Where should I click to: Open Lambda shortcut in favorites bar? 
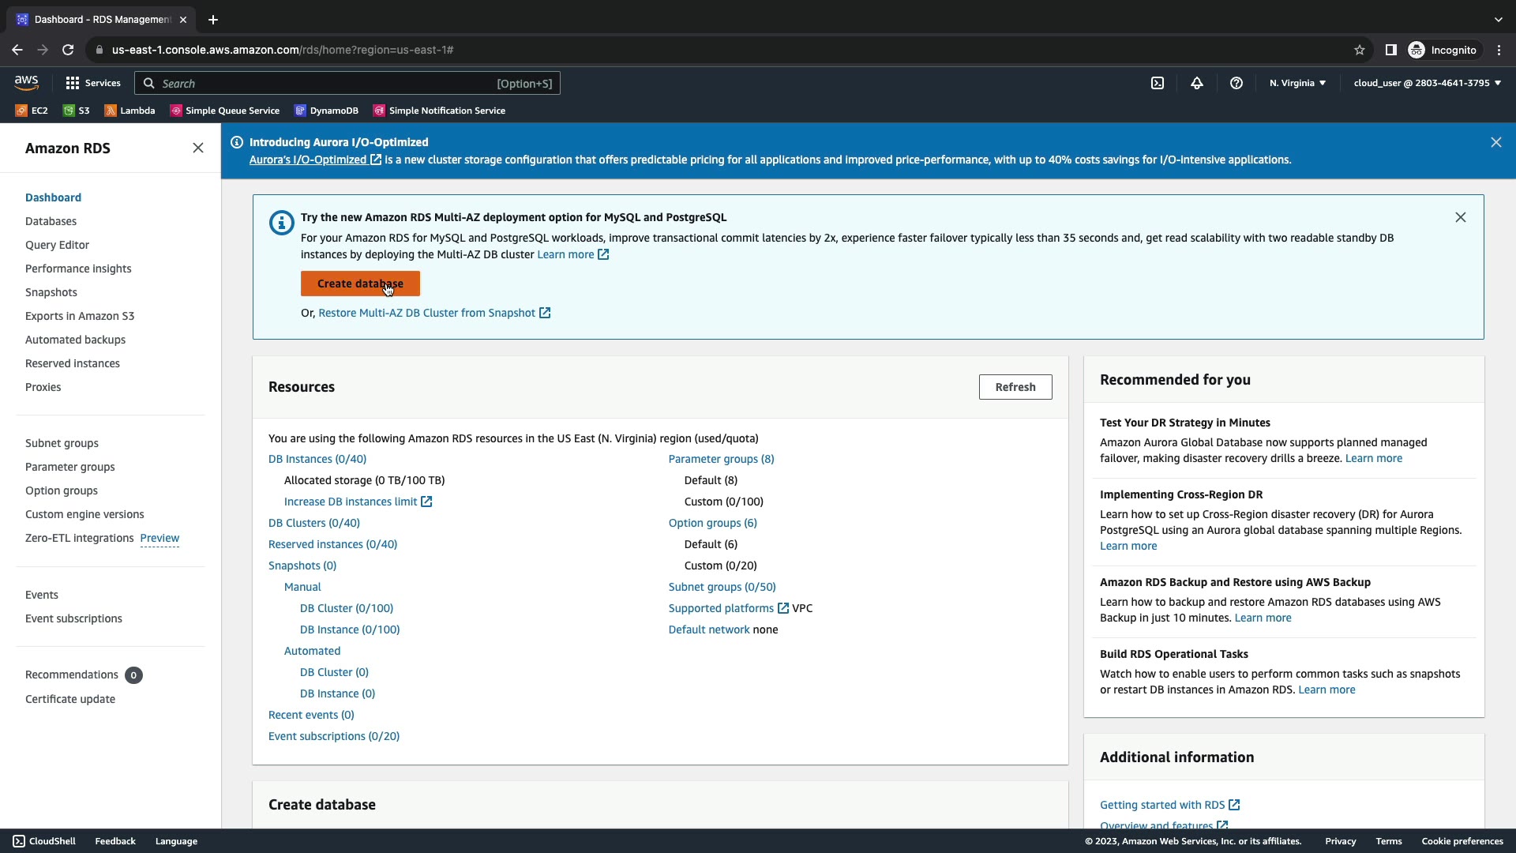click(129, 111)
